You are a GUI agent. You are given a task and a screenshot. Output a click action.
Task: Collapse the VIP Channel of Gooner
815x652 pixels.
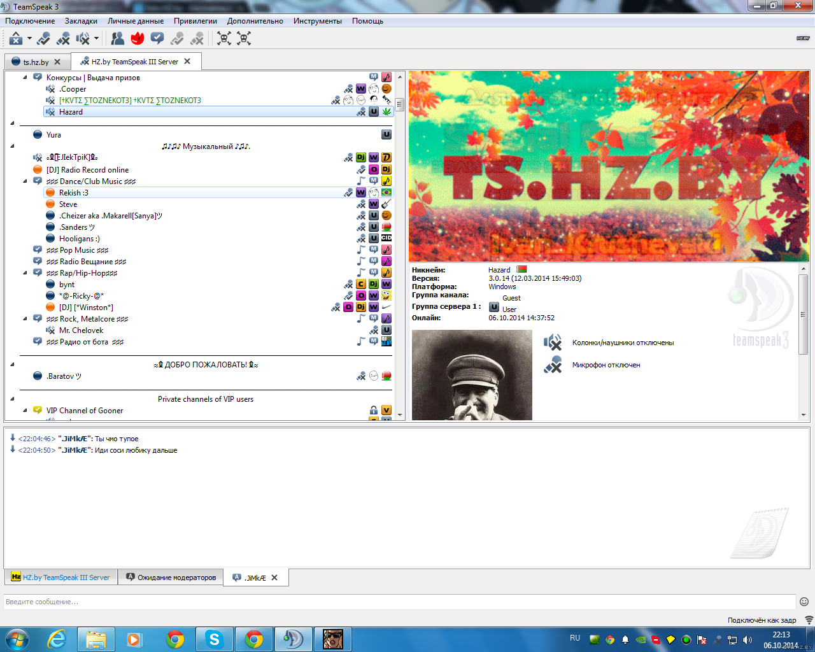click(25, 411)
